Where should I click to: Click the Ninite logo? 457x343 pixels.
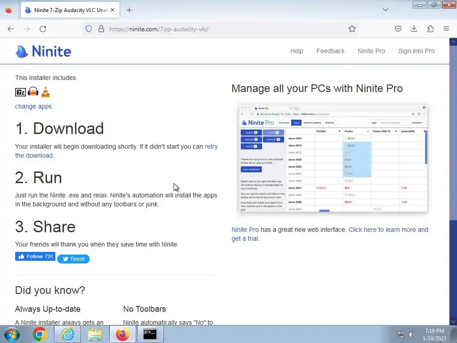click(x=43, y=51)
